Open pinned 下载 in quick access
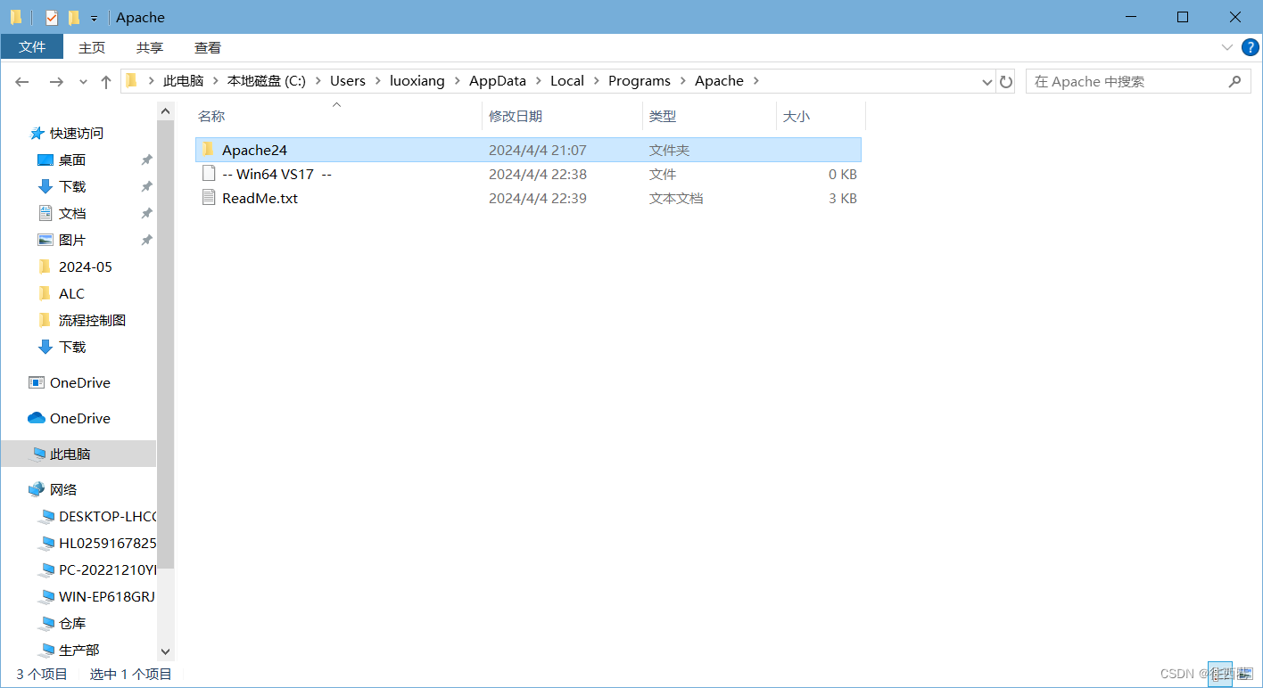Image resolution: width=1263 pixels, height=688 pixels. tap(72, 186)
